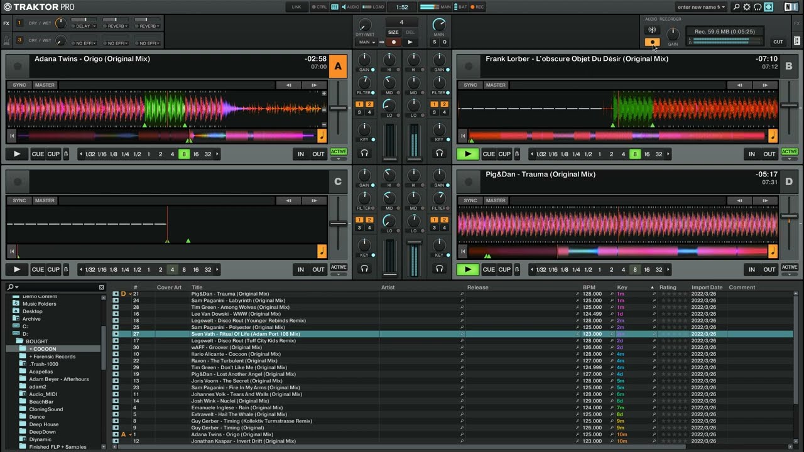Play the loop recorder
804x452 pixels.
pyautogui.click(x=410, y=42)
